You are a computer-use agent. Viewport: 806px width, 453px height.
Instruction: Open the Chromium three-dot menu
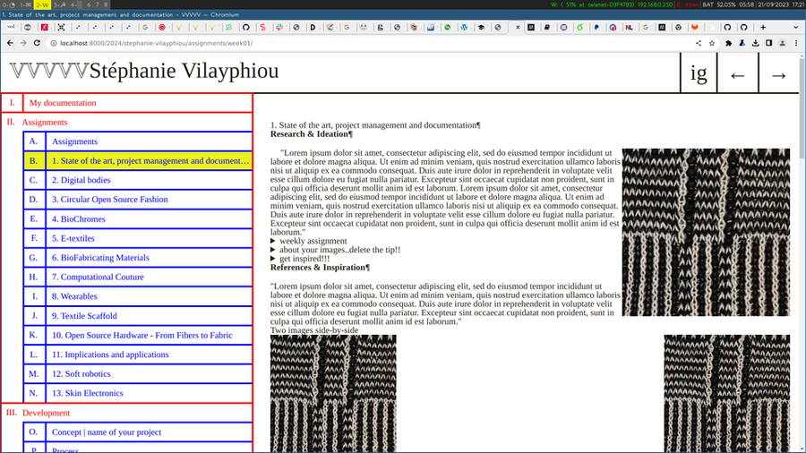(x=796, y=43)
